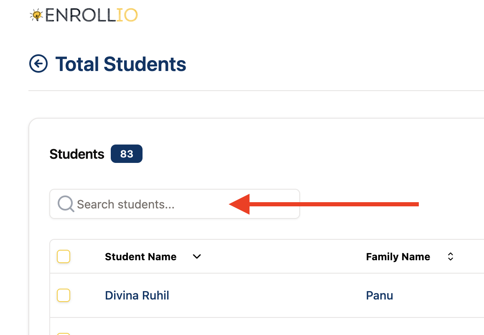Click the Family Name up-down sort arrows

point(451,256)
